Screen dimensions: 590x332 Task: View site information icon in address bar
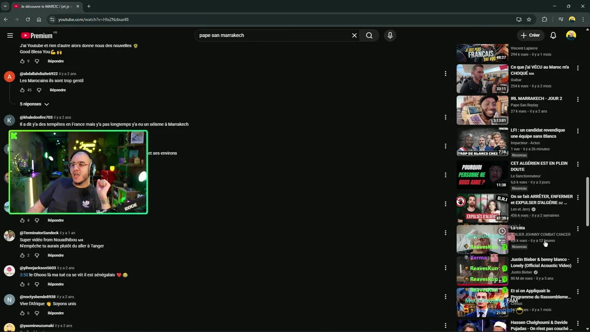point(52,19)
